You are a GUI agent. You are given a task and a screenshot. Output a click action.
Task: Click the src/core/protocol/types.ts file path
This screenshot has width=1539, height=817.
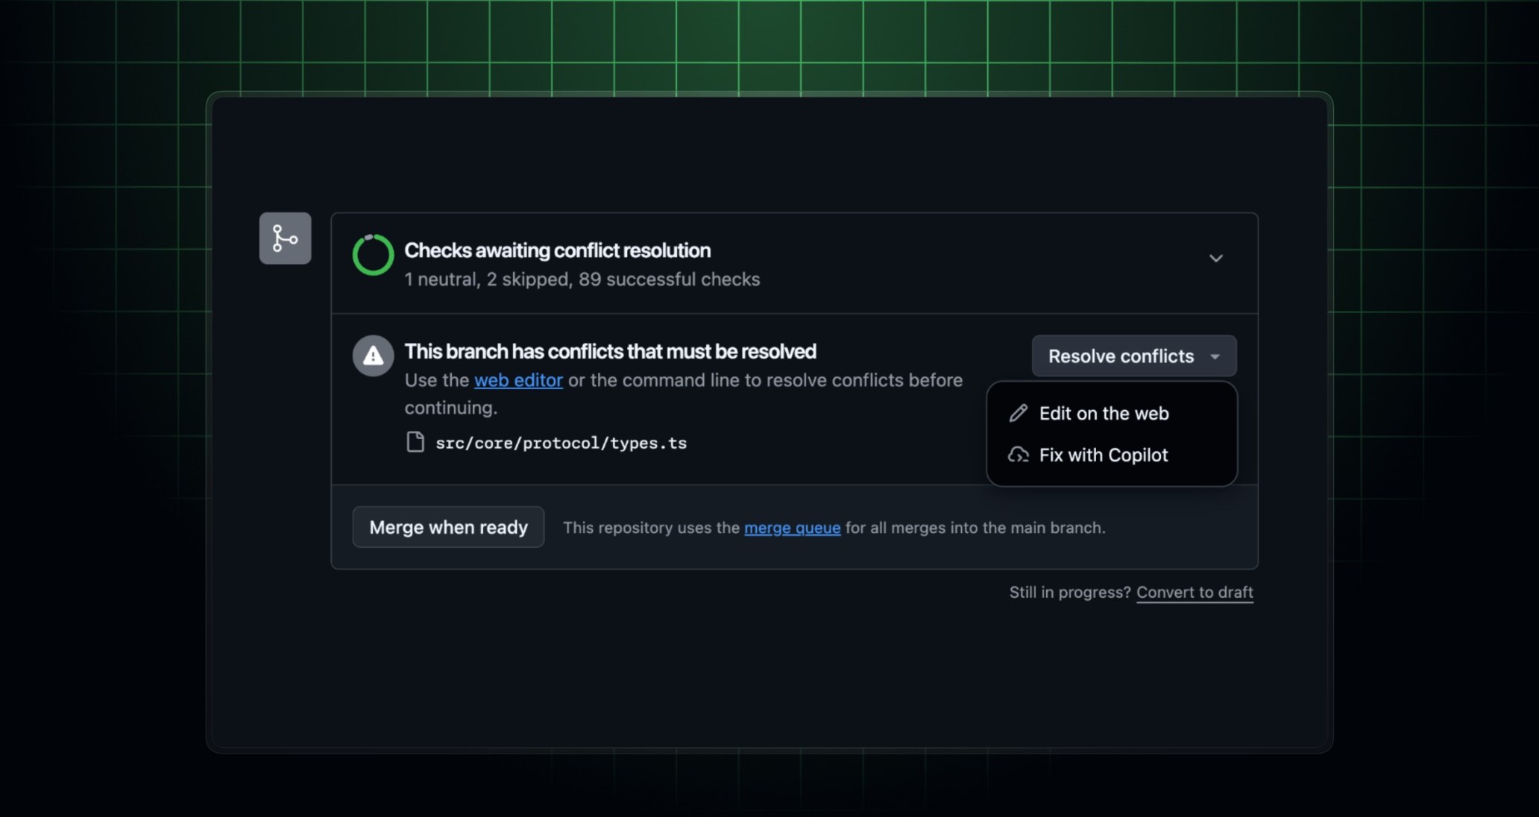561,442
